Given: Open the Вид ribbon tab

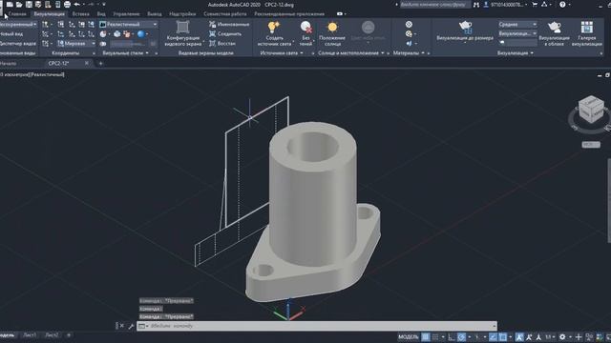Looking at the screenshot, I should 101,14.
